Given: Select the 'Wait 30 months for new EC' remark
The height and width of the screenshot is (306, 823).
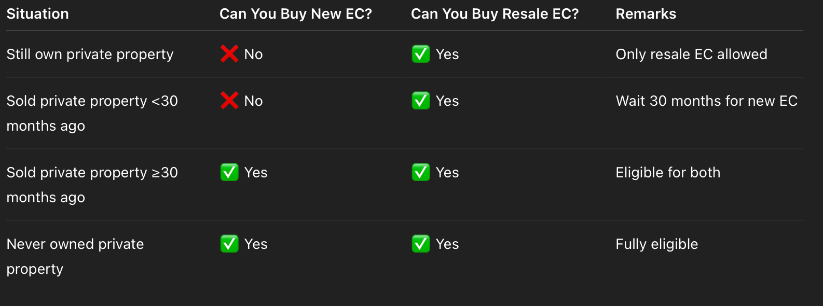Looking at the screenshot, I should coord(706,101).
